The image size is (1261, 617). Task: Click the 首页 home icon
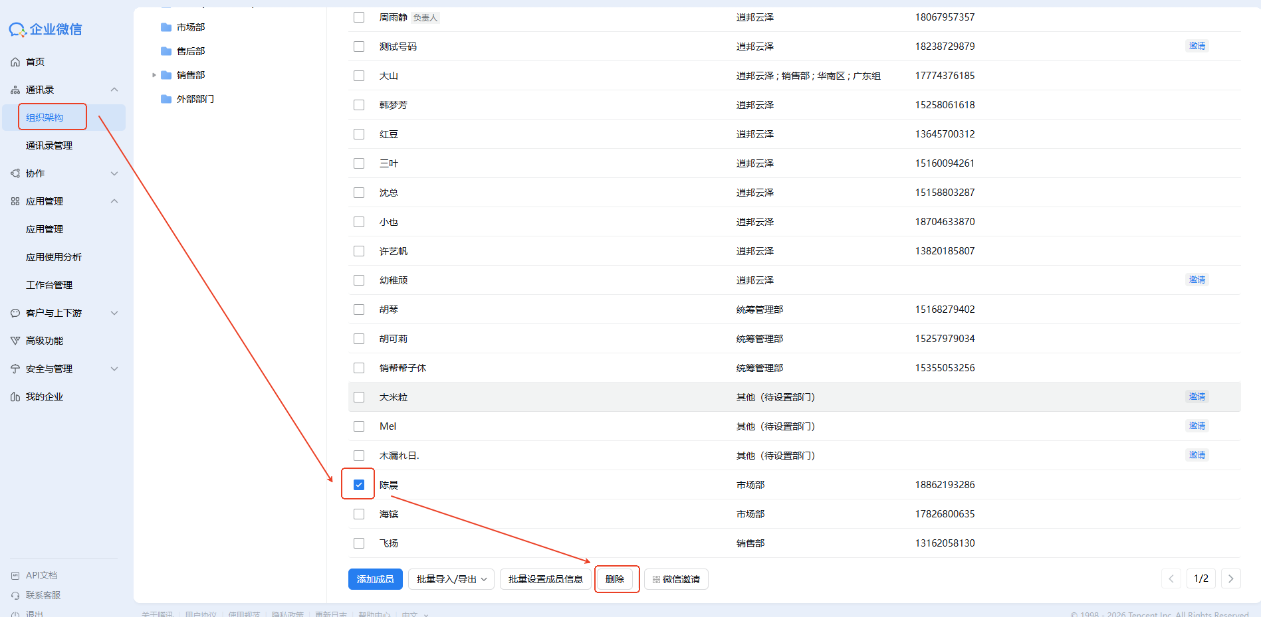tap(15, 62)
